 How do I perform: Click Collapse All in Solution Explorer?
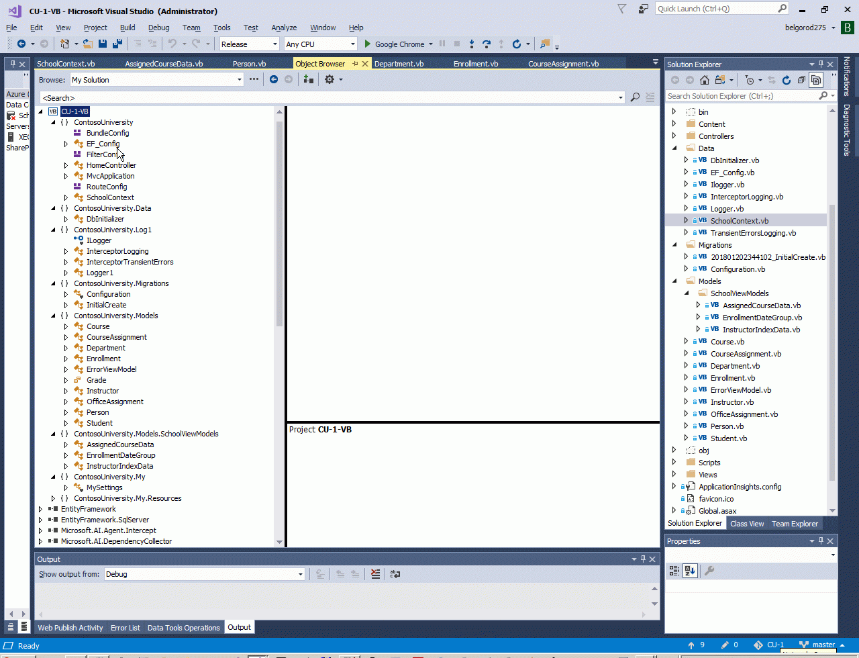[801, 80]
